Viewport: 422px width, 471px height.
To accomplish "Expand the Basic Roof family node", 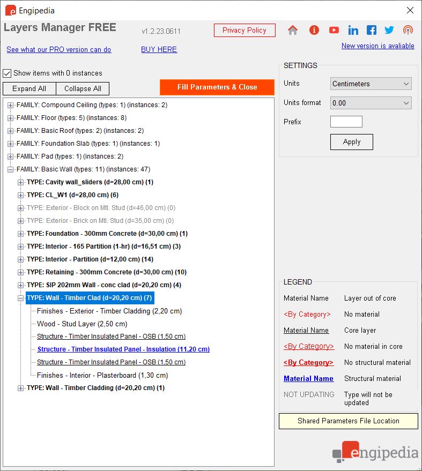I will (10, 131).
